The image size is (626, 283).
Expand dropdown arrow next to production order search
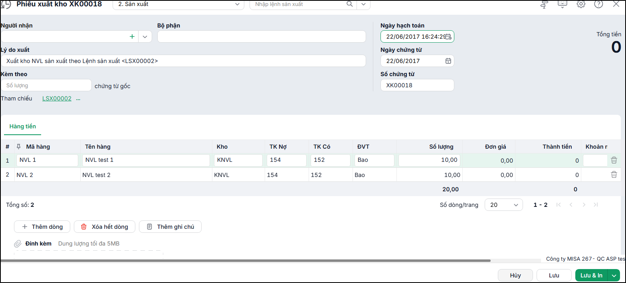[x=363, y=4]
